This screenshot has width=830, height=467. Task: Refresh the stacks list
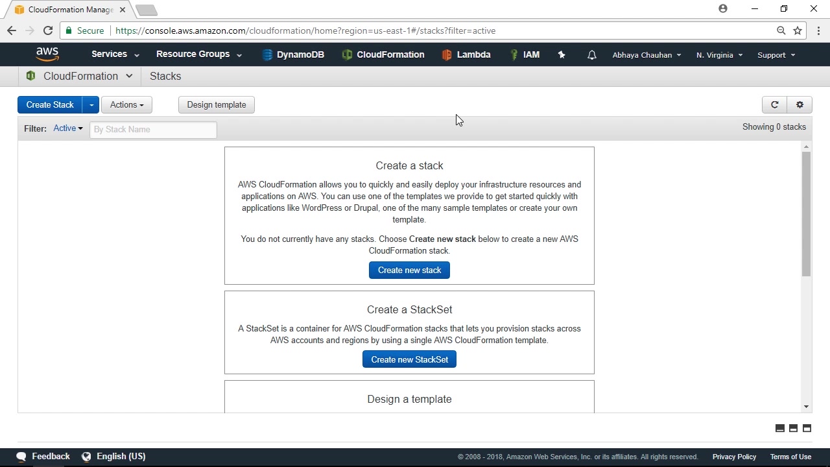[x=774, y=104]
